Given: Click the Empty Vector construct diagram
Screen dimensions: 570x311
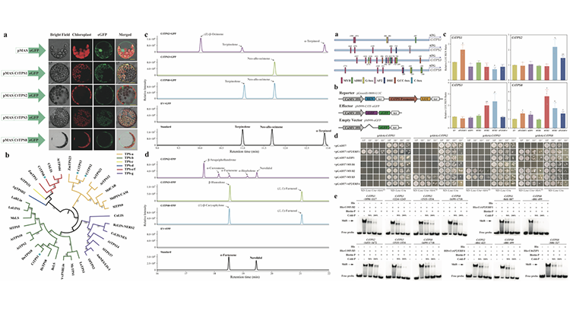Looking at the screenshot, I should (x=372, y=126).
